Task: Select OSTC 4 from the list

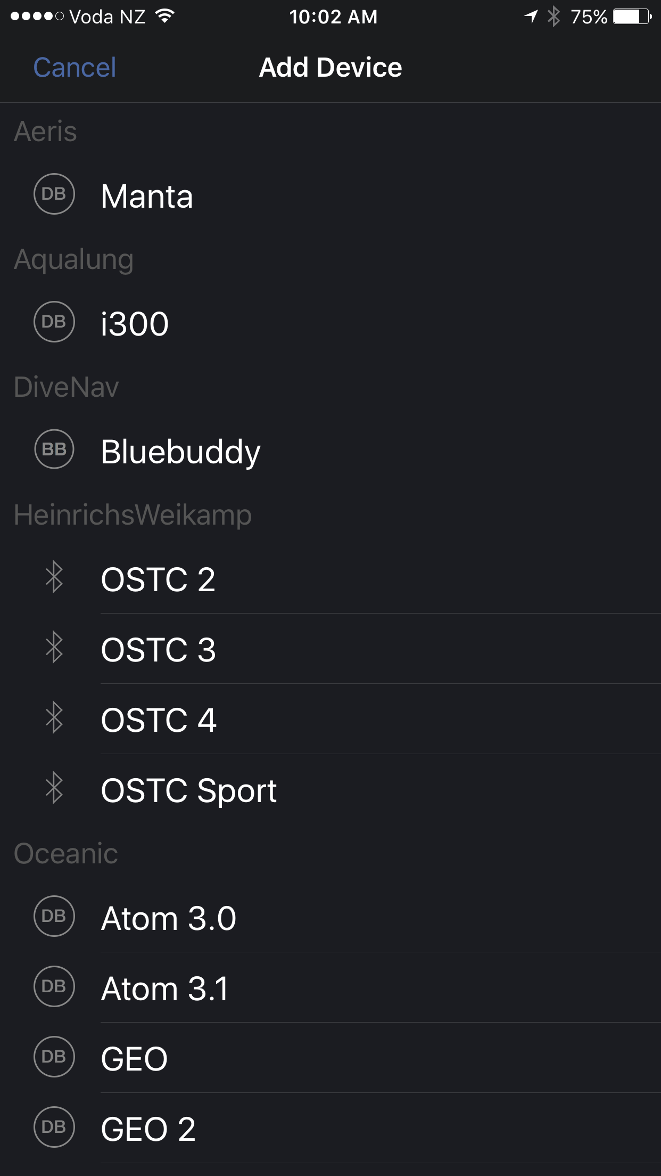Action: (x=159, y=720)
